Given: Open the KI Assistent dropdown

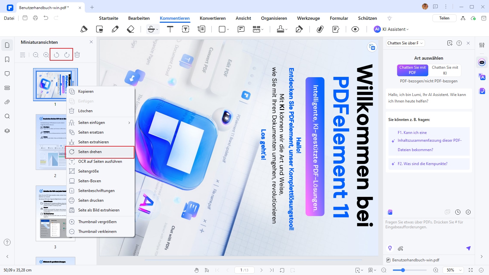Looking at the screenshot, I should (391, 29).
